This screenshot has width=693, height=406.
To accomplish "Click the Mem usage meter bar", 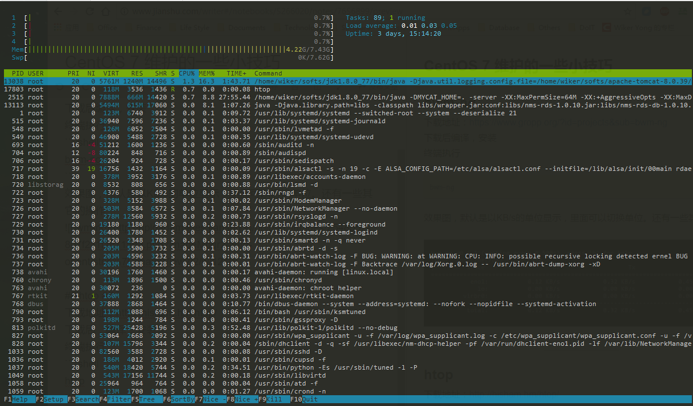I will tap(173, 50).
